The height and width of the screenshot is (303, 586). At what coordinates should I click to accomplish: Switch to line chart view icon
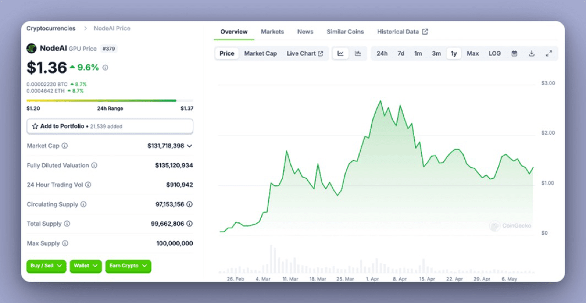click(340, 53)
